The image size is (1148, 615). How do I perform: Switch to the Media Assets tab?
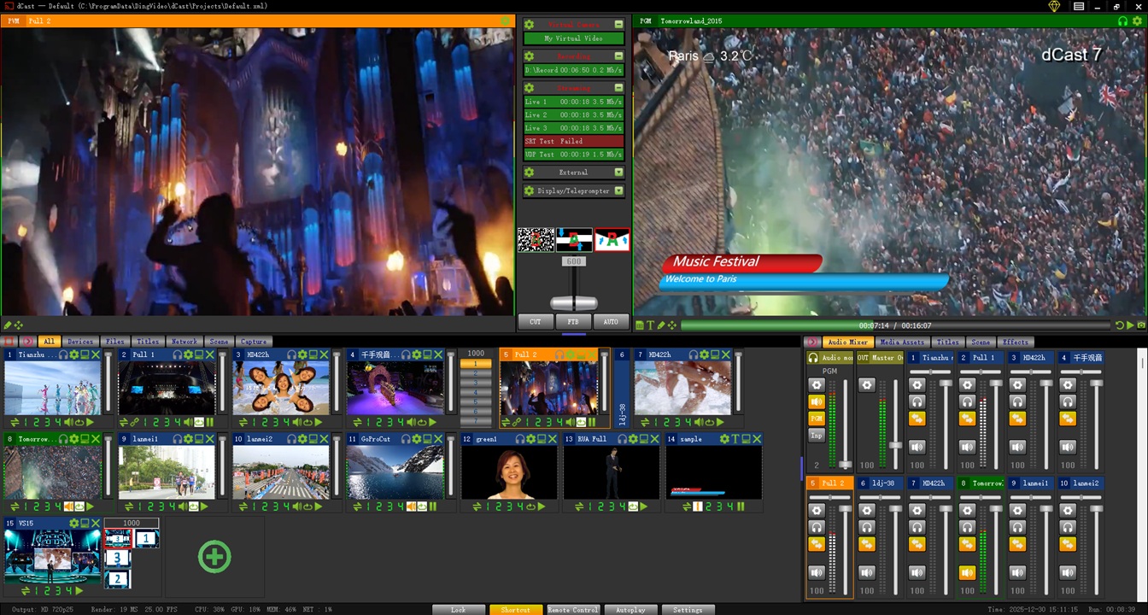[901, 342]
